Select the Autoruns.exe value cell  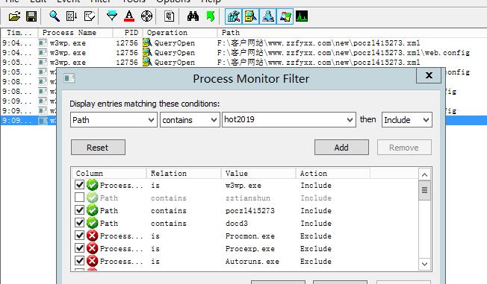click(252, 262)
